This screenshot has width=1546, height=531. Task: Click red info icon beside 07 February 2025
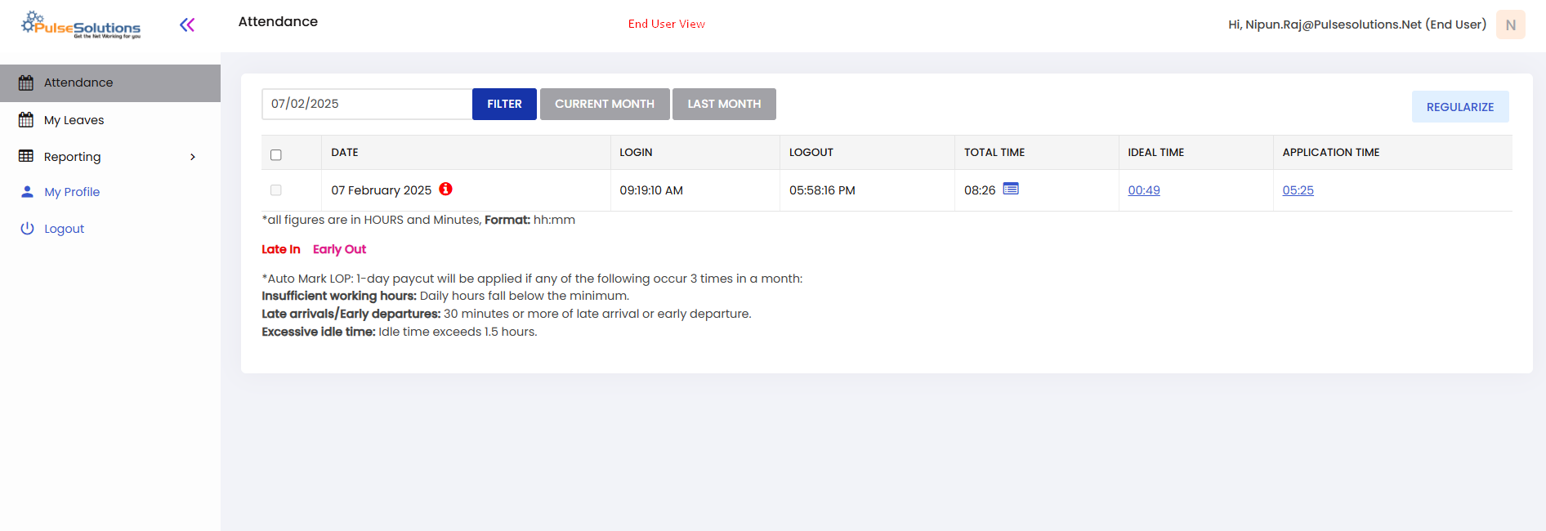[445, 190]
